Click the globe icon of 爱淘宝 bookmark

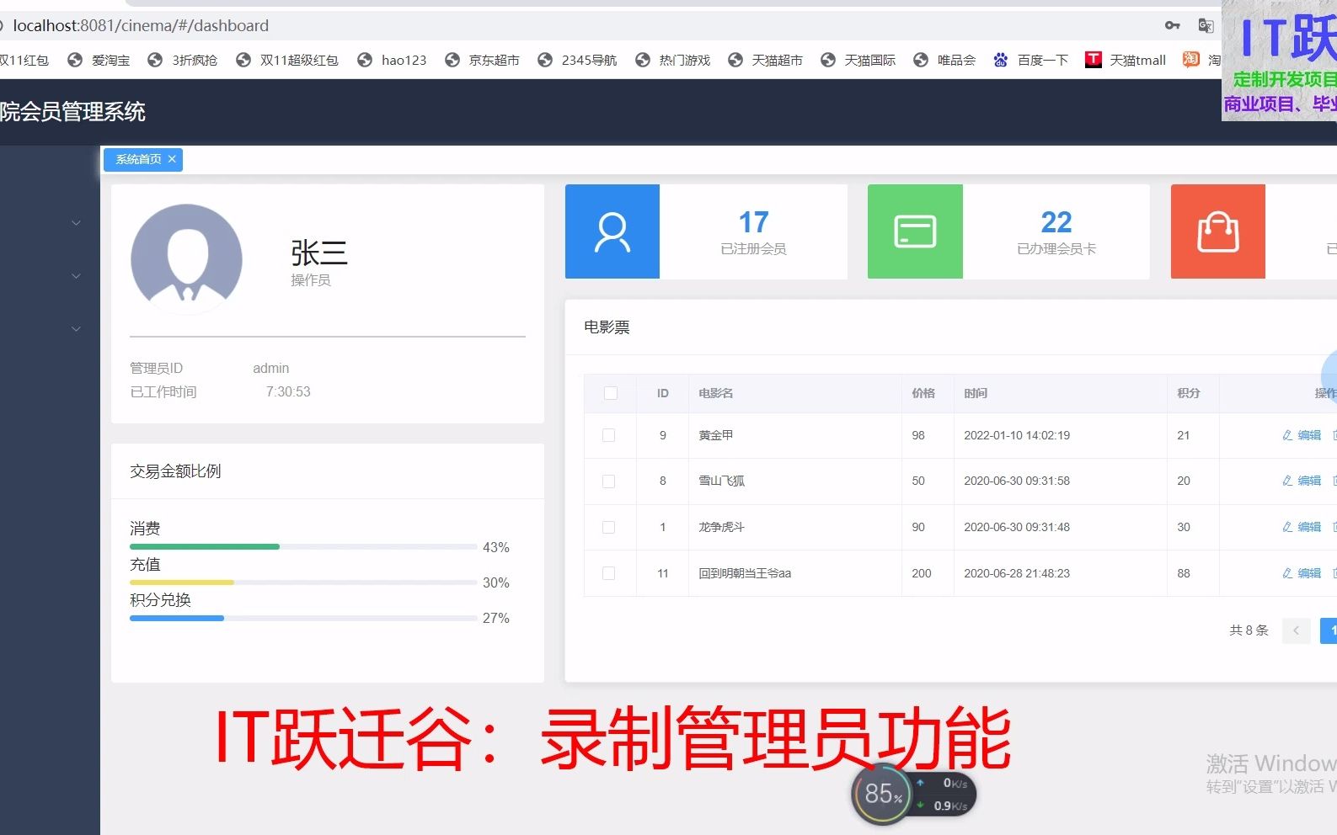click(75, 60)
